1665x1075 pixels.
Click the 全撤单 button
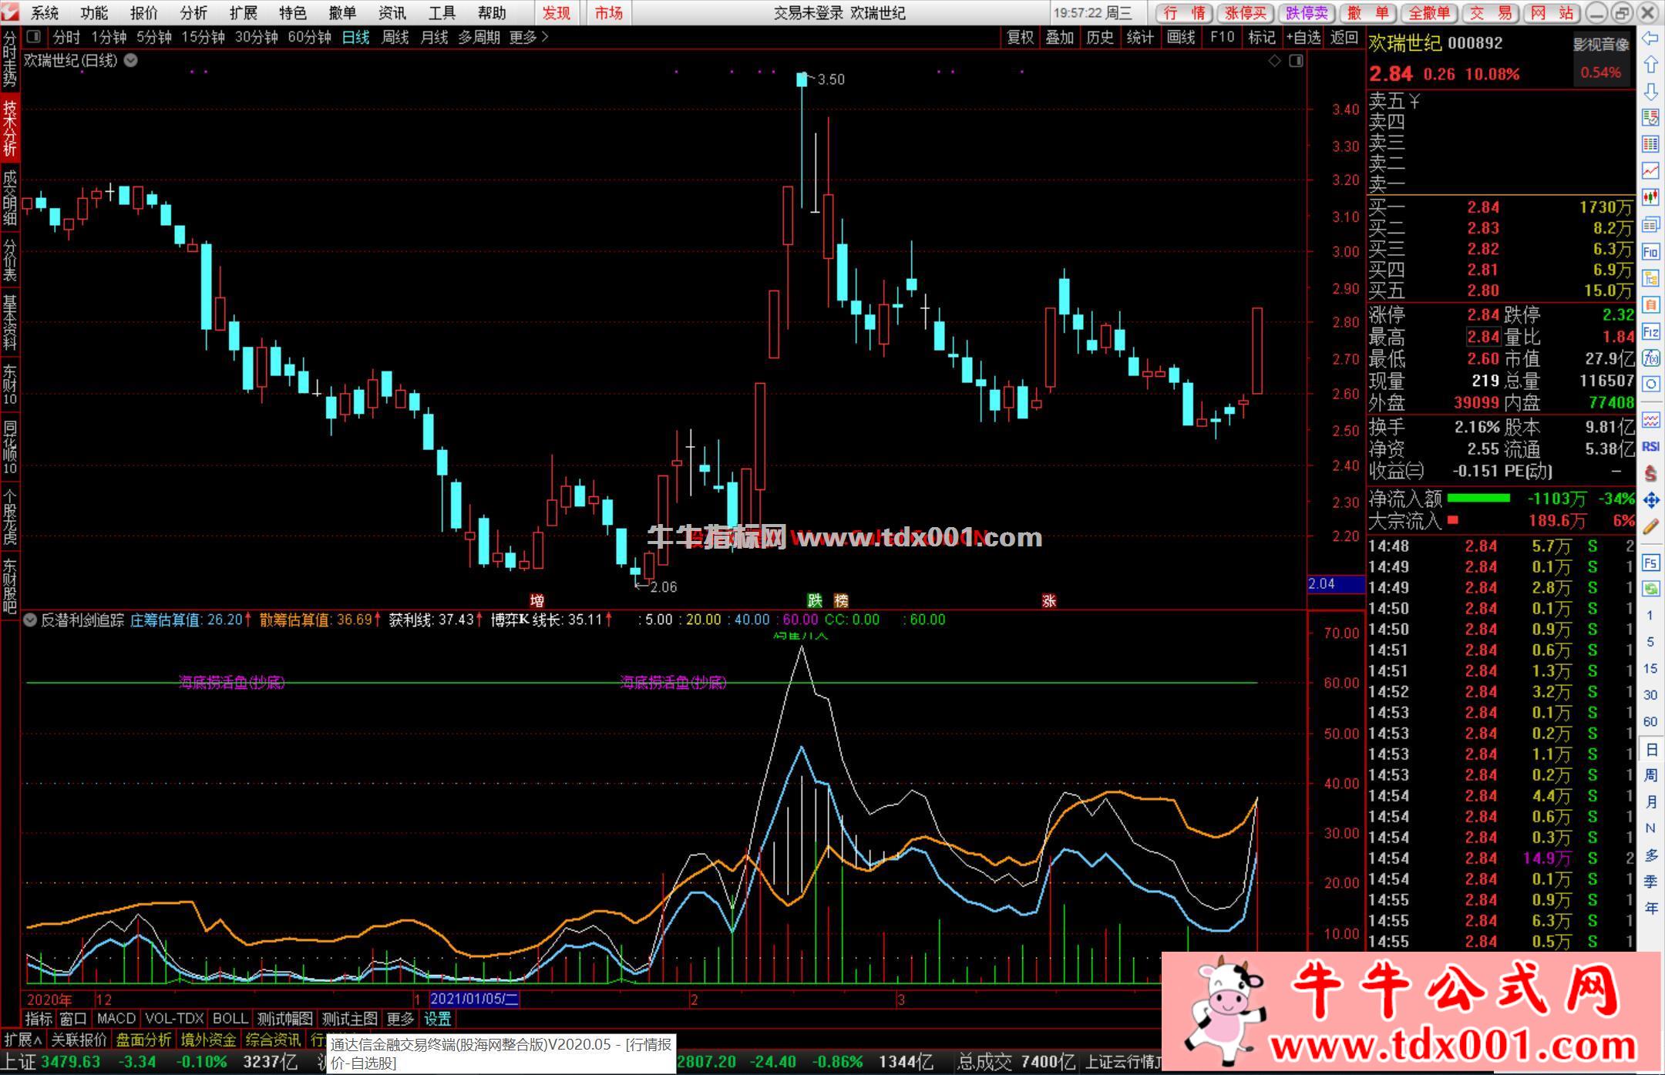pyautogui.click(x=1429, y=13)
